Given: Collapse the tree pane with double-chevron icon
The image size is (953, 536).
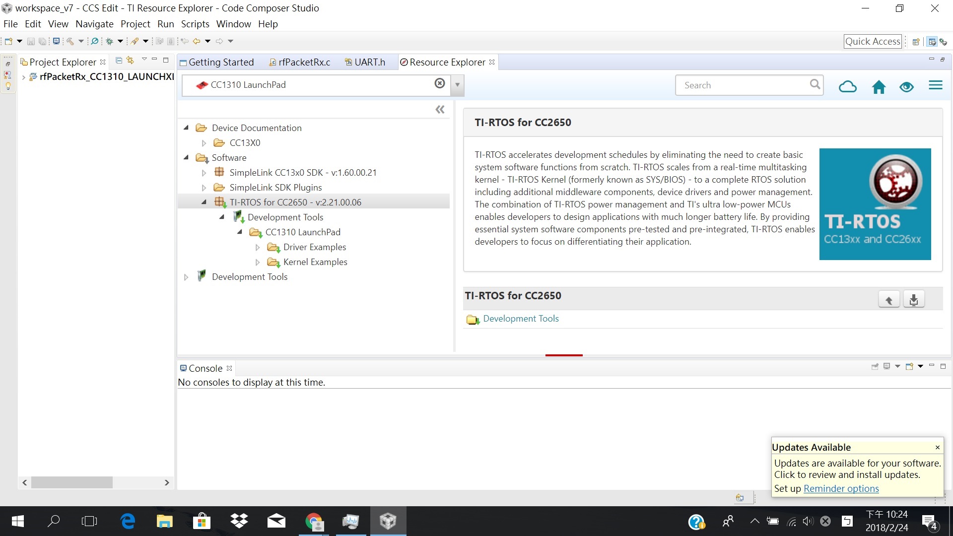Looking at the screenshot, I should (x=440, y=110).
